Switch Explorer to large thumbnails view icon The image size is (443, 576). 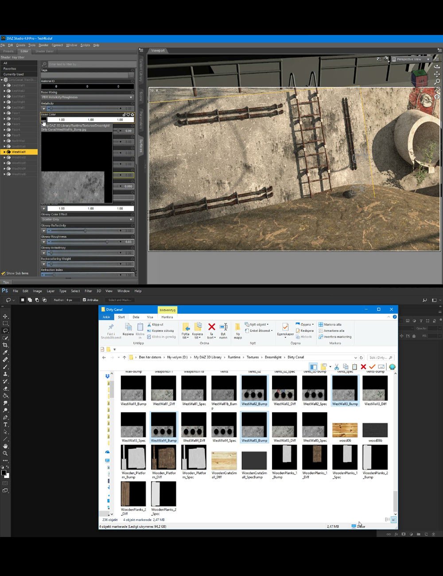pos(394,519)
